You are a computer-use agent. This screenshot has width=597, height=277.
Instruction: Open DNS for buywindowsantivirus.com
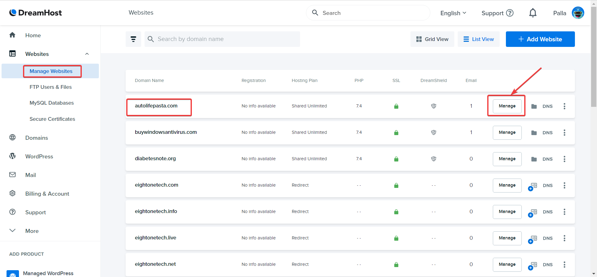pos(548,133)
